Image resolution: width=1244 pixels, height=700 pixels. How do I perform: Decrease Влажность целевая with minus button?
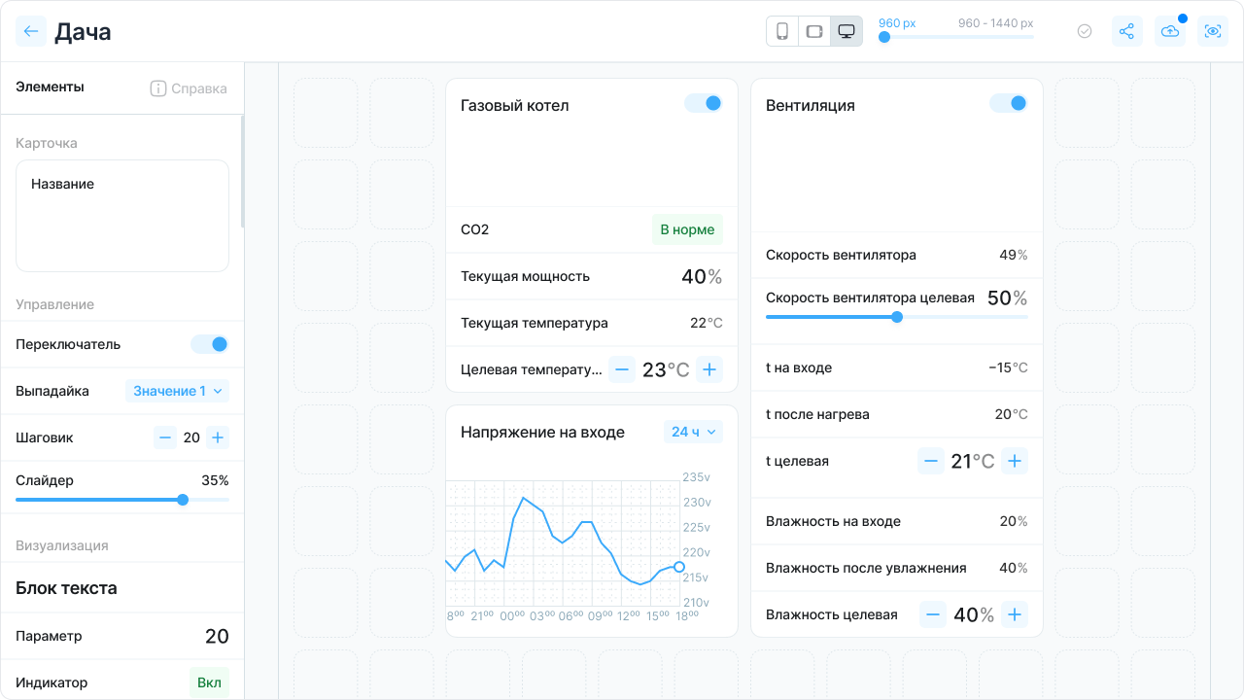932,614
